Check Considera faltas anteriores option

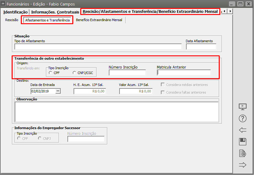163,92
